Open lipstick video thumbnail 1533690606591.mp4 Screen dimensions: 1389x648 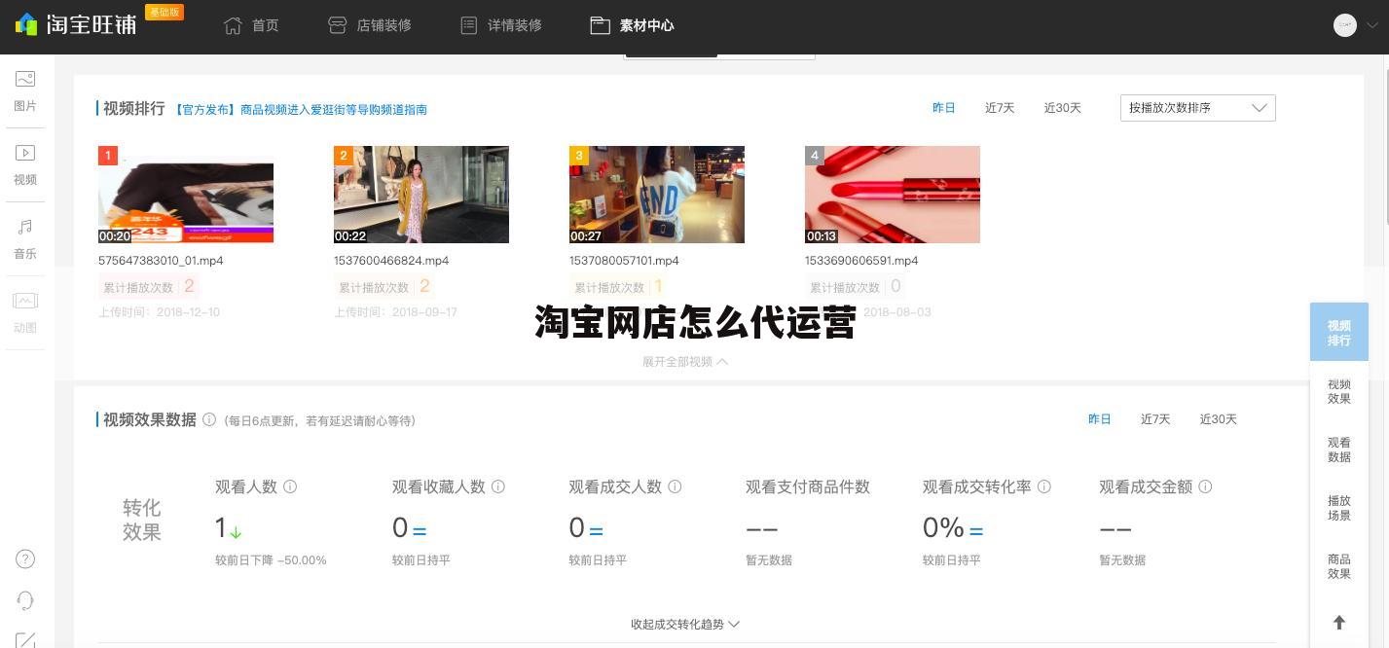[893, 195]
